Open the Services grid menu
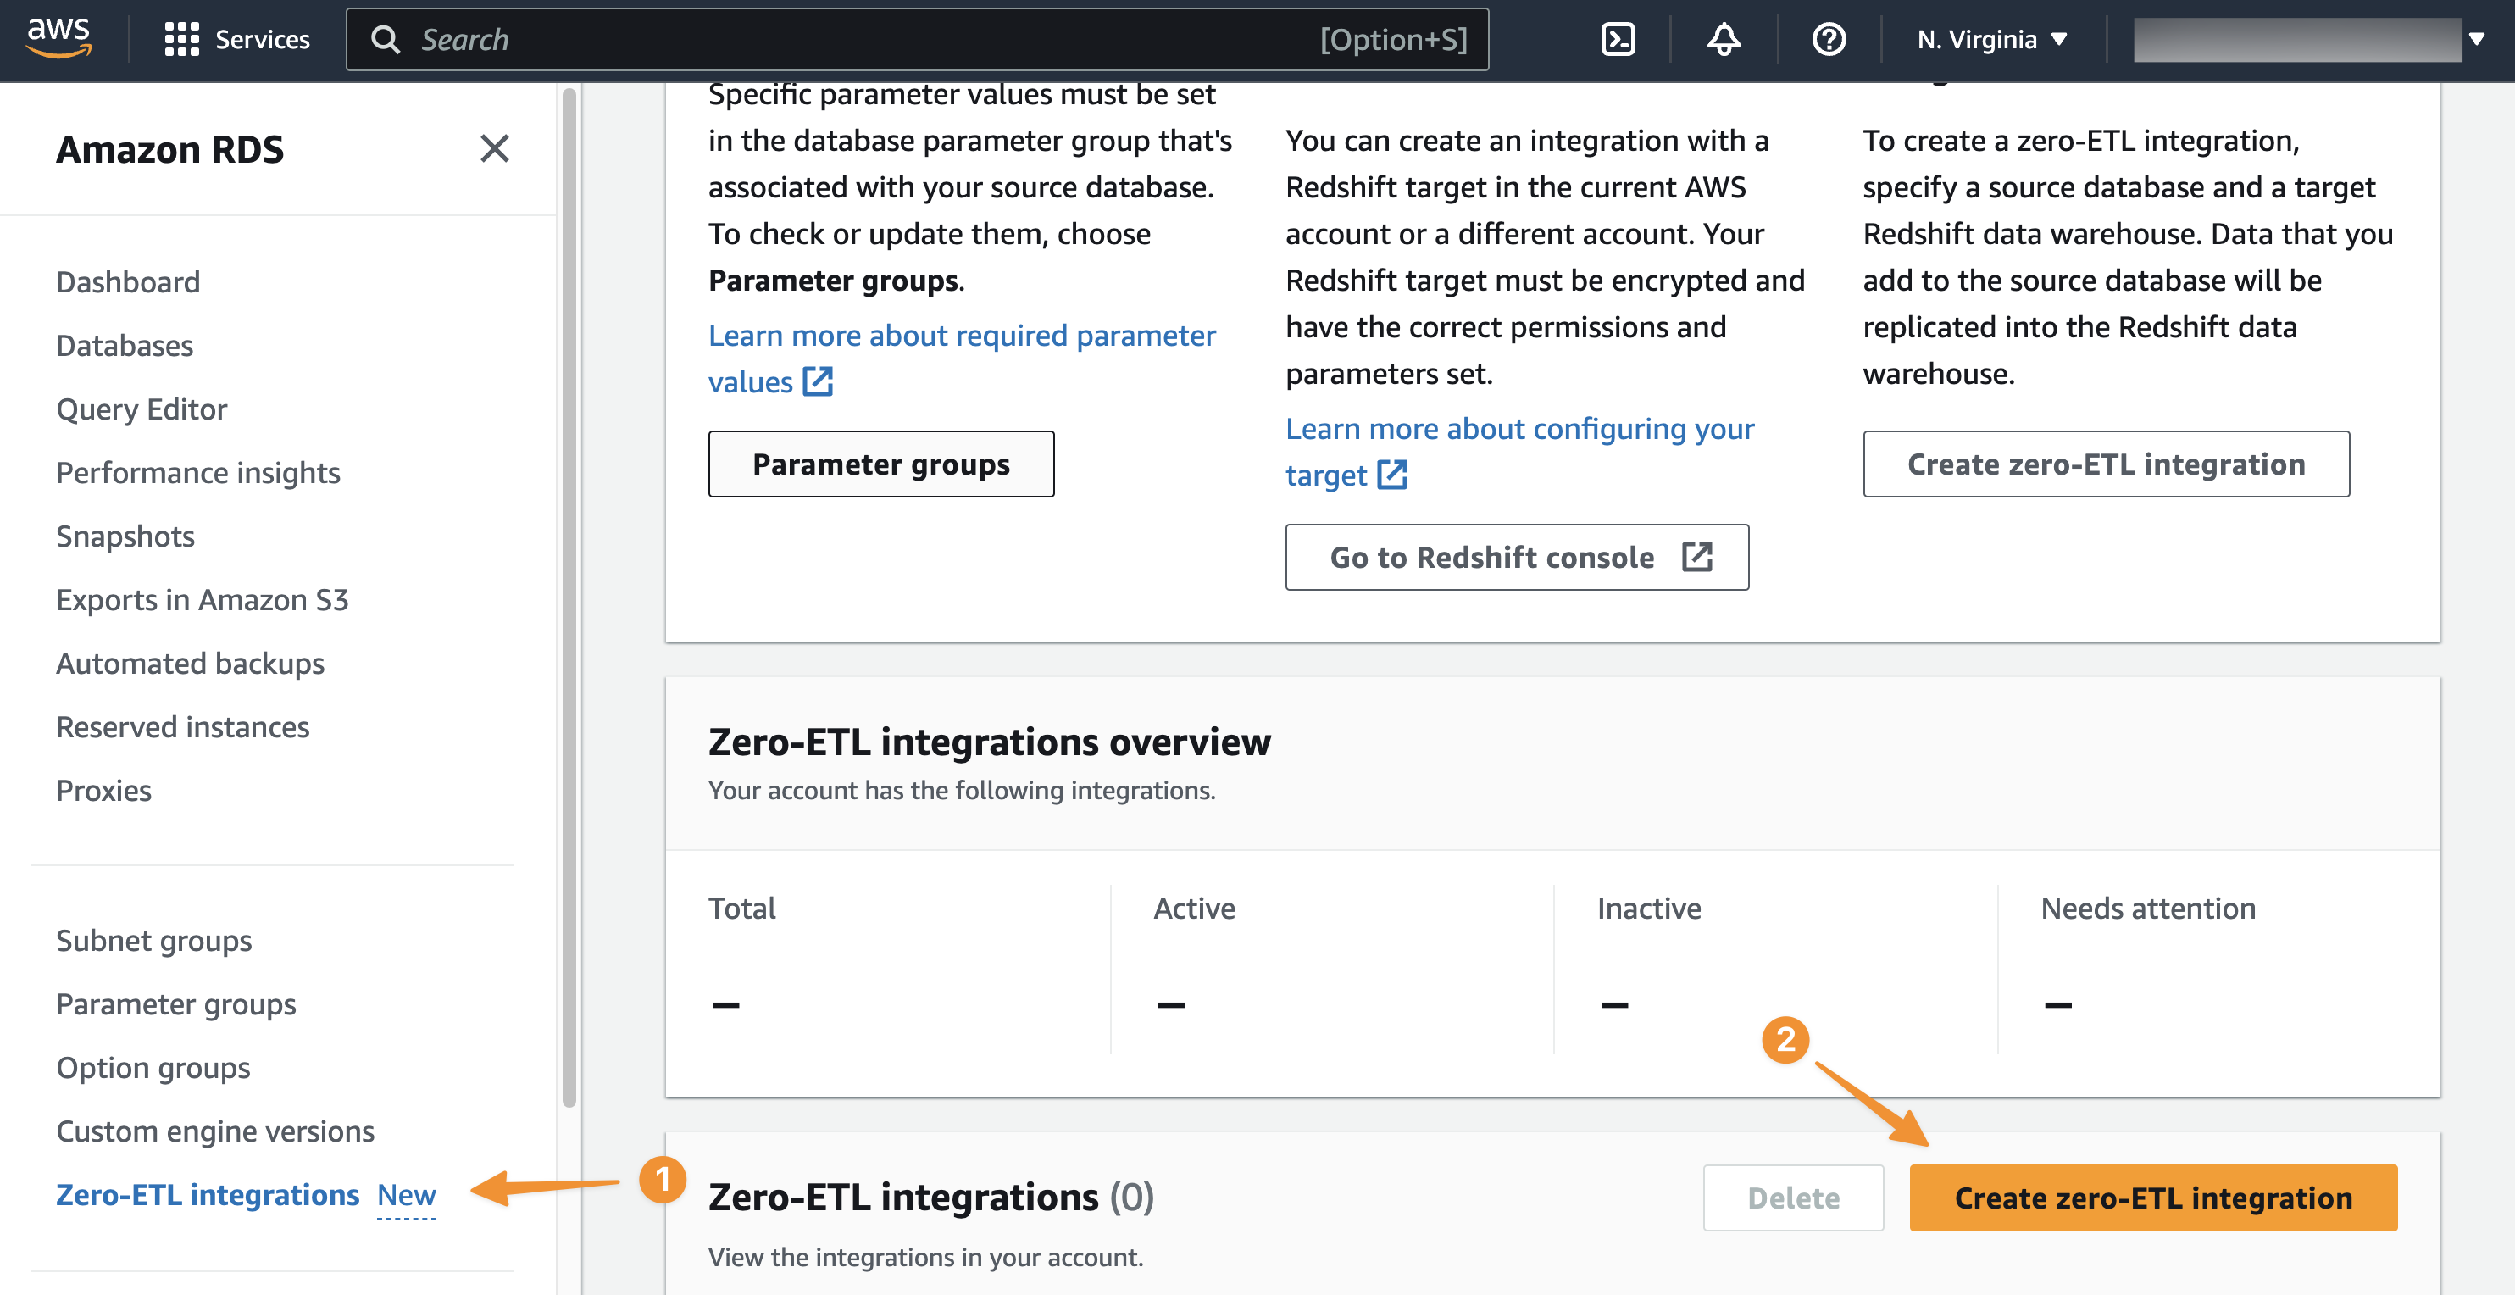Viewport: 2515px width, 1295px height. tap(181, 39)
